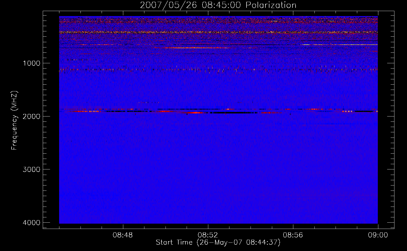This screenshot has height=251, width=407.
Task: Select the 'Frequency (MHZ)' y-axis label
Action: (14, 120)
